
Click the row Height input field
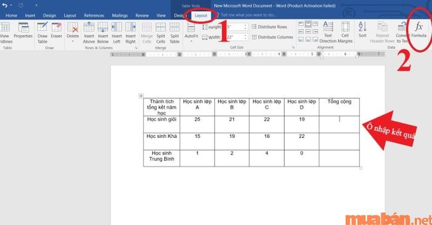click(x=235, y=27)
